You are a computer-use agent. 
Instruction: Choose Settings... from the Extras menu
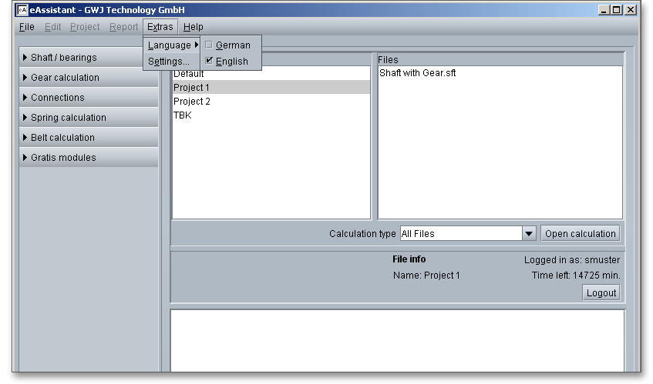[168, 62]
